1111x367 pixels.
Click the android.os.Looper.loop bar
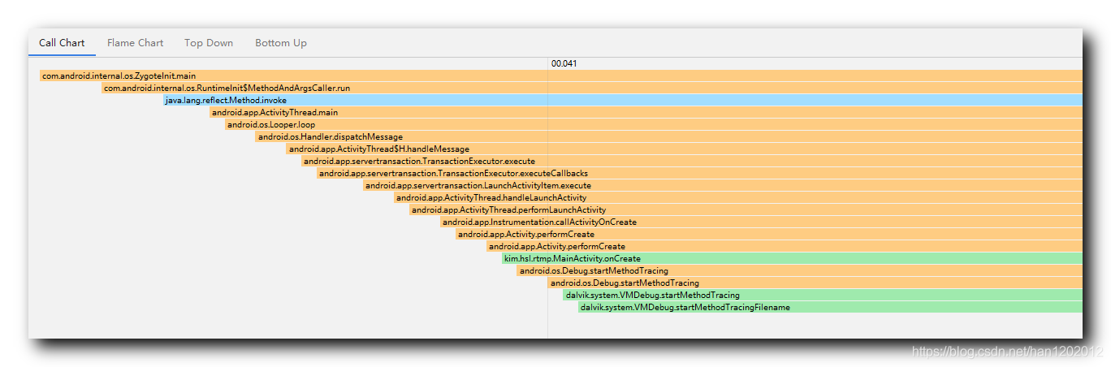[x=654, y=124]
